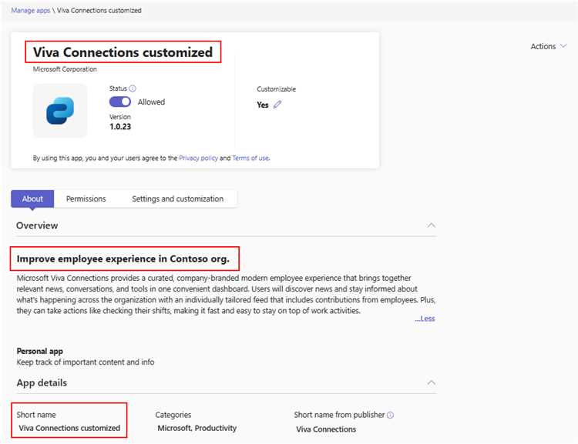
Task: Open the Settings and customization tab
Action: click(178, 199)
